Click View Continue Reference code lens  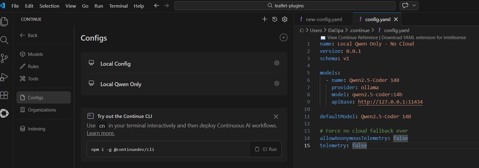(x=353, y=38)
